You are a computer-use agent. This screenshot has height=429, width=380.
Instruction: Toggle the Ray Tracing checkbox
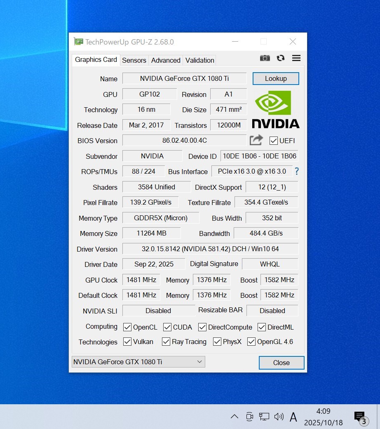point(166,342)
